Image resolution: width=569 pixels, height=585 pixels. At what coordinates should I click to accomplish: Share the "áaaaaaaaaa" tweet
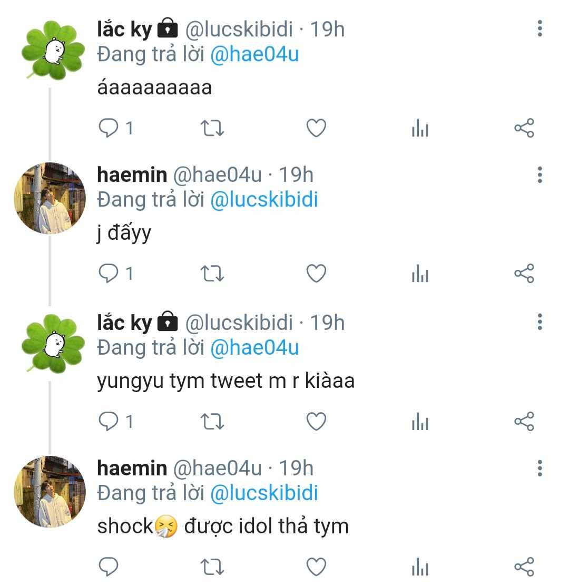(x=524, y=128)
